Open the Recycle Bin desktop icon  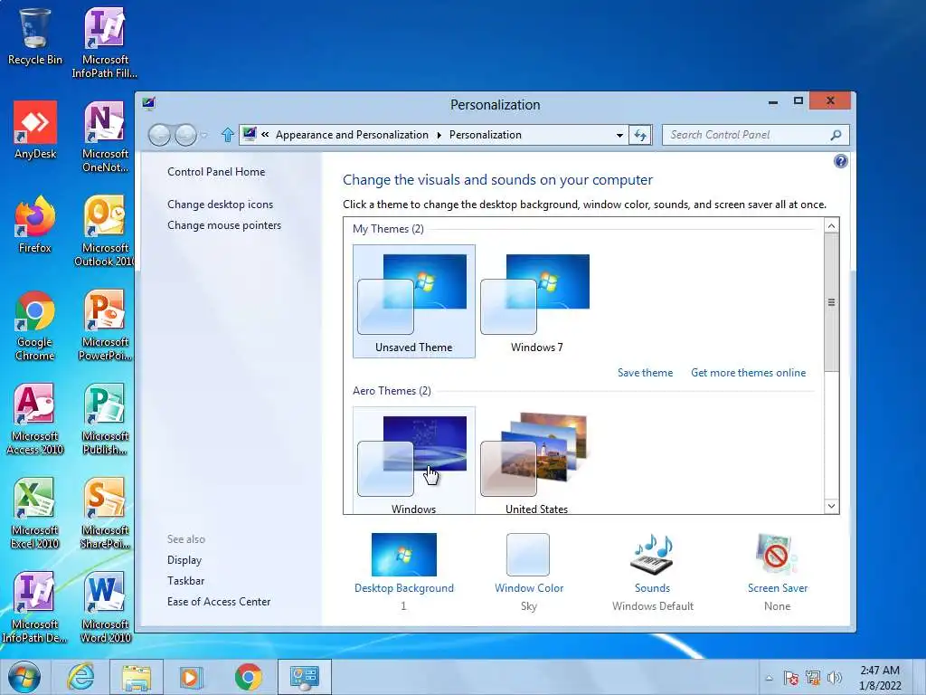click(34, 35)
